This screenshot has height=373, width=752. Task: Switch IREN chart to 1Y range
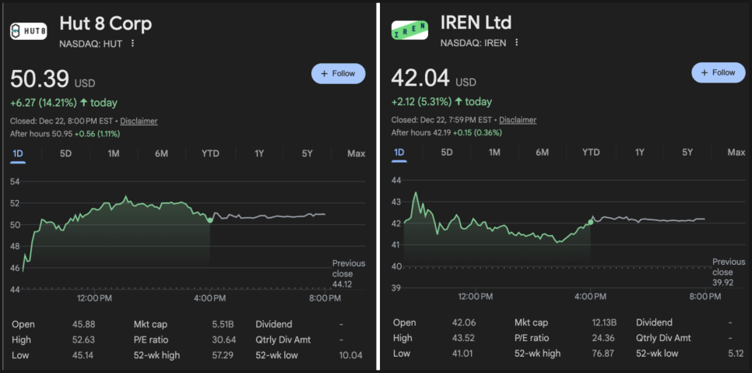(x=639, y=153)
